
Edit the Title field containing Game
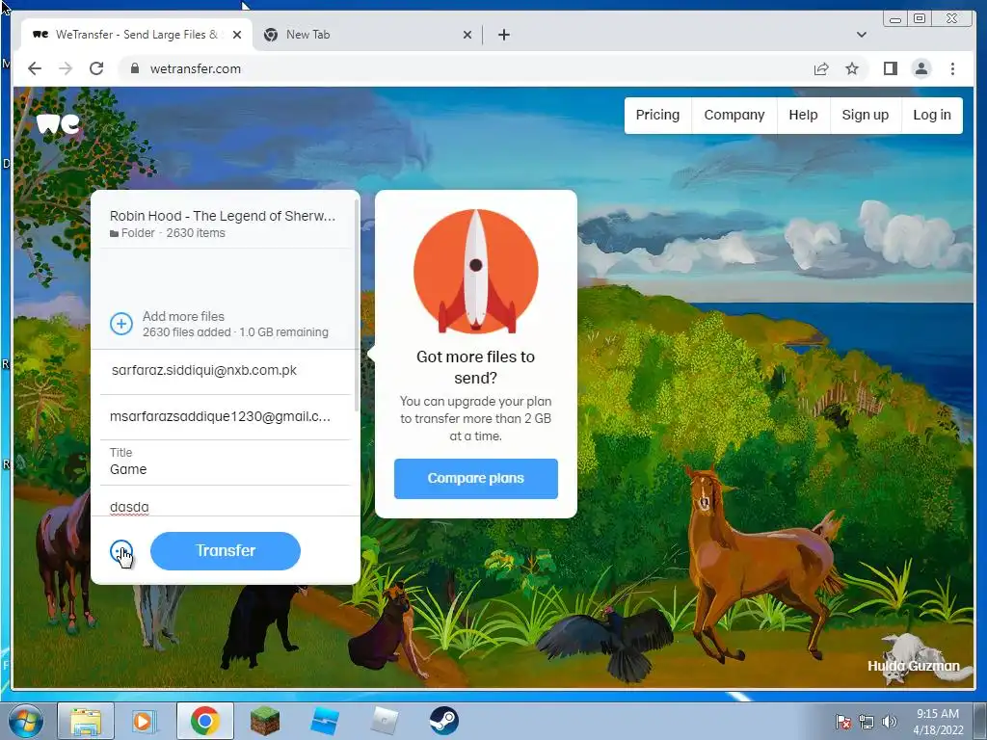click(225, 462)
